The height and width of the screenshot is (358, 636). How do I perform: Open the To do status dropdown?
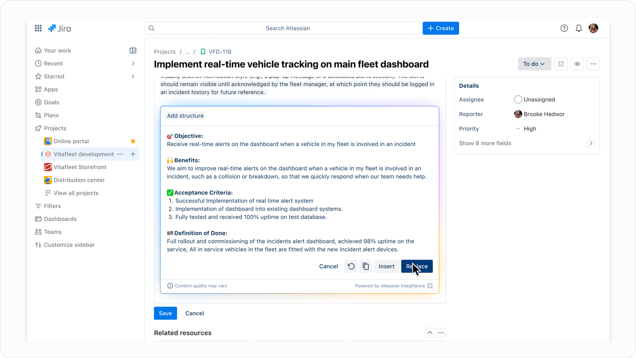click(x=534, y=64)
